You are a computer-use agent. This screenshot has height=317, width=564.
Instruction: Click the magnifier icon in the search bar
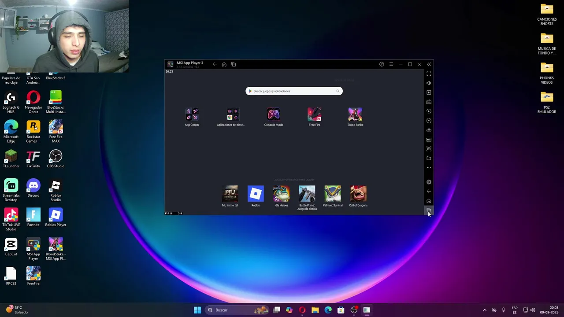tap(338, 91)
